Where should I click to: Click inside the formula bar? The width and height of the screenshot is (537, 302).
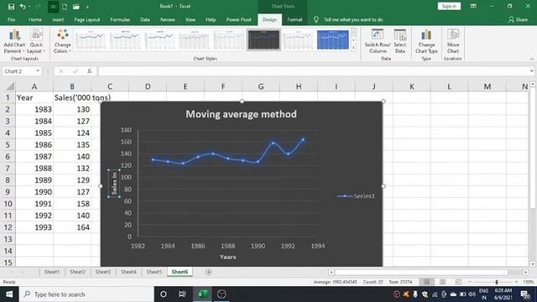click(313, 71)
